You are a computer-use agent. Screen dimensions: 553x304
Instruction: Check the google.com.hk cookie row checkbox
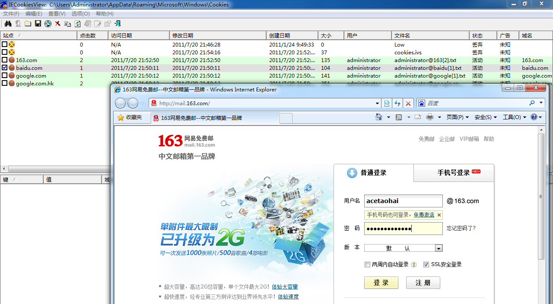pyautogui.click(x=4, y=83)
